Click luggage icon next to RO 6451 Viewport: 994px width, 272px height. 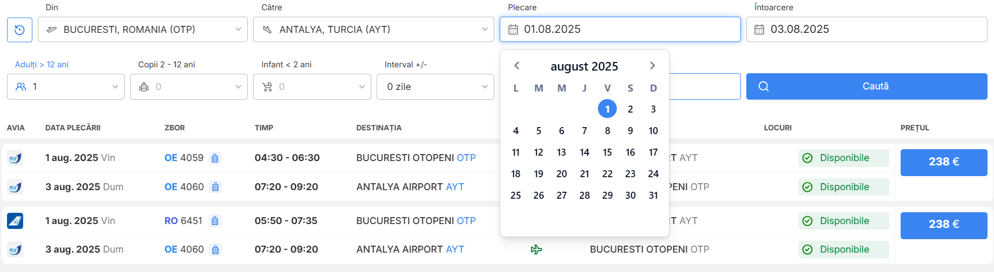point(215,221)
